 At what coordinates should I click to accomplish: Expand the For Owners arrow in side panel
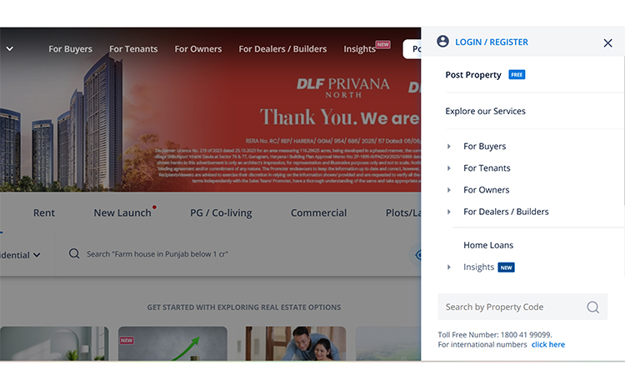point(449,190)
